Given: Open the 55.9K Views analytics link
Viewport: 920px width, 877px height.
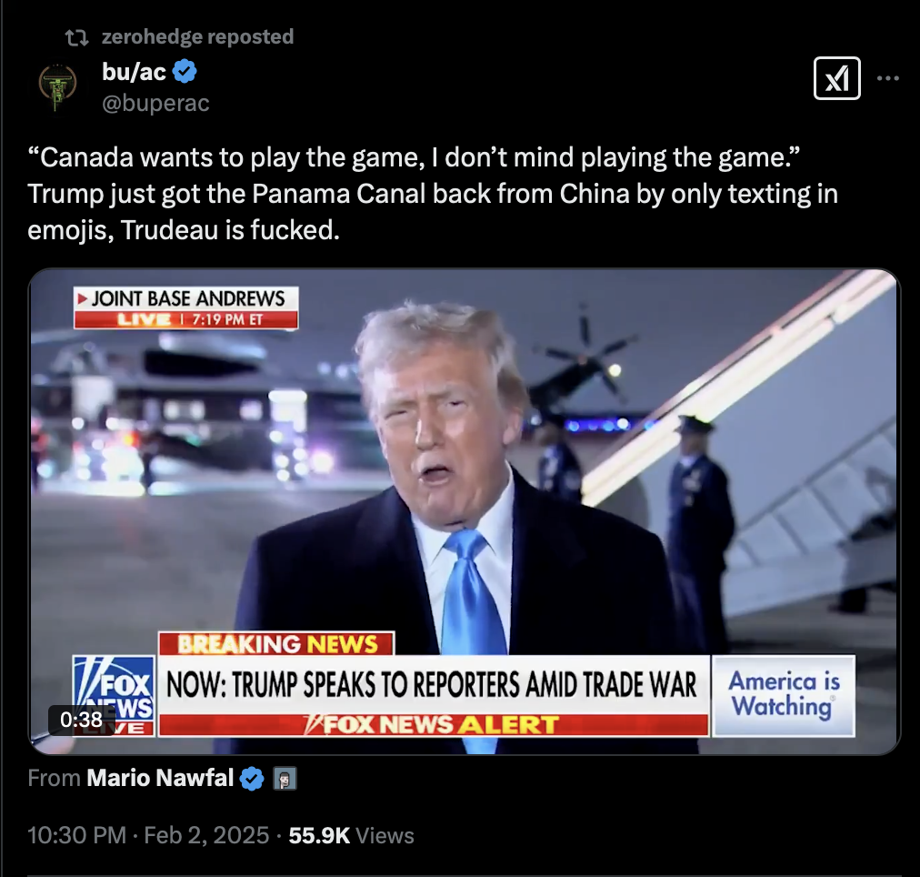Looking at the screenshot, I should coord(351,835).
